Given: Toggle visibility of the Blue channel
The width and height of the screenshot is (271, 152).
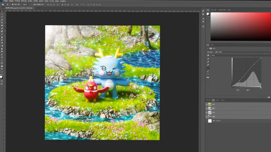Looking at the screenshot, I should tap(207, 117).
